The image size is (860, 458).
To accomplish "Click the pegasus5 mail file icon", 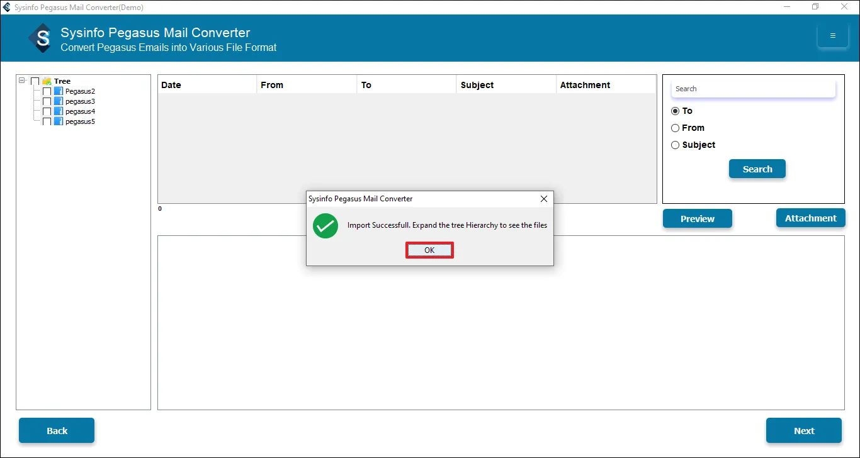I will [59, 121].
